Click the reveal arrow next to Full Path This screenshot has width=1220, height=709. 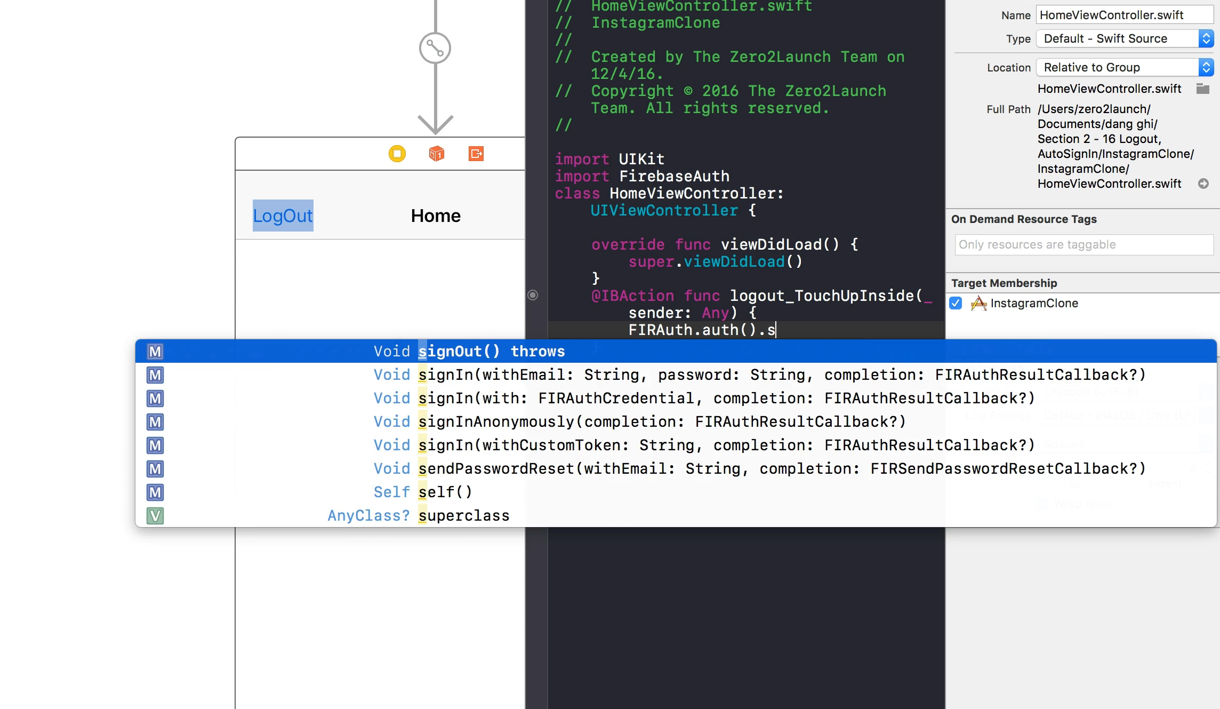1203,184
